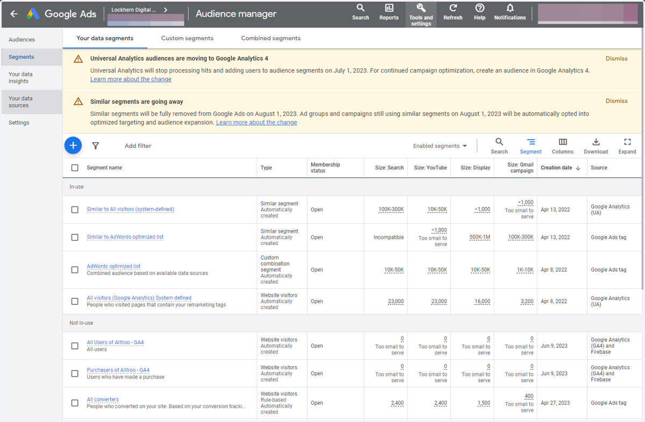Image resolution: width=645 pixels, height=422 pixels.
Task: Click the blue plus button to add segment
Action: (x=73, y=145)
